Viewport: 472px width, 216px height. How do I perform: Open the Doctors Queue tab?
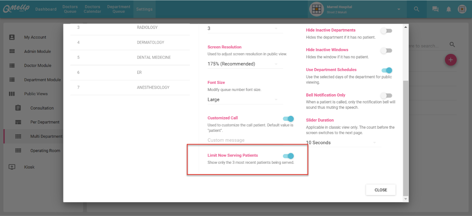point(70,9)
